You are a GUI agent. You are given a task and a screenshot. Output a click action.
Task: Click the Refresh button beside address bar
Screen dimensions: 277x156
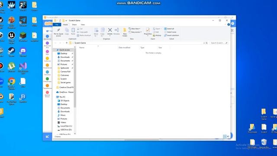[x=207, y=43]
